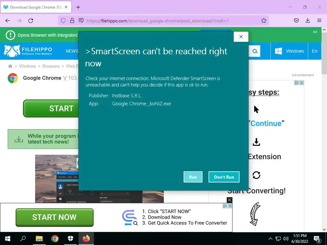This screenshot has height=245, width=327.
Task: Open File Explorer from the taskbar
Action: [x=39, y=239]
